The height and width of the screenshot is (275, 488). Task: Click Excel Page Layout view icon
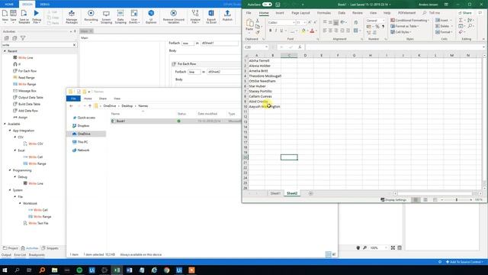tap(425, 199)
